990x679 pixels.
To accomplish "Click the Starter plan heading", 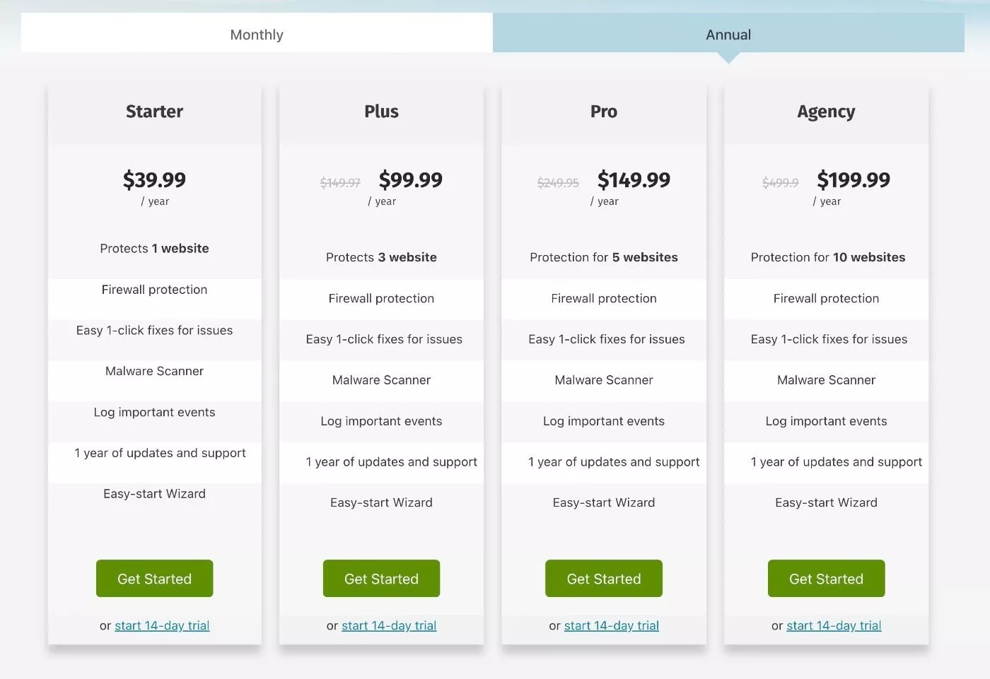I will (x=154, y=112).
